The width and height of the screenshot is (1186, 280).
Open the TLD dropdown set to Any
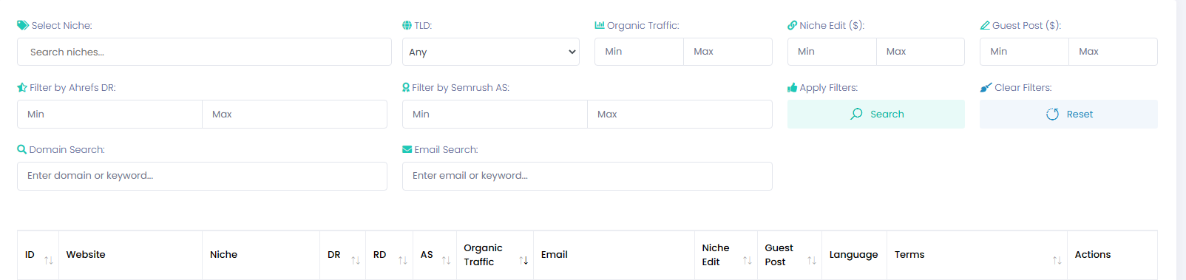[491, 52]
